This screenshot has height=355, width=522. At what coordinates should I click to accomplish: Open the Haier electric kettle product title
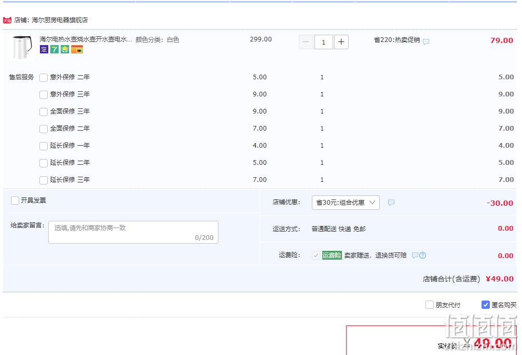point(86,39)
